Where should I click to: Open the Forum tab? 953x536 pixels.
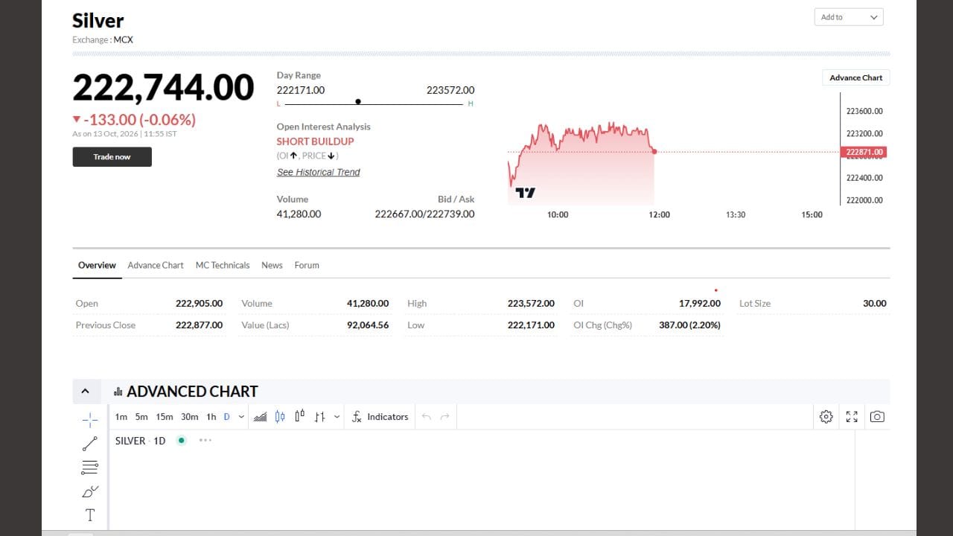[x=307, y=265]
